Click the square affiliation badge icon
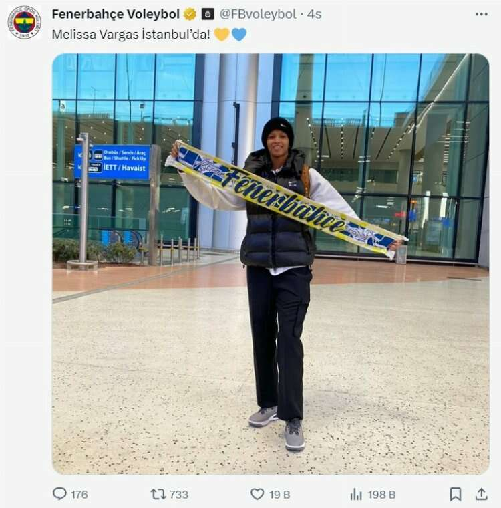This screenshot has height=508, width=501. click(x=208, y=14)
